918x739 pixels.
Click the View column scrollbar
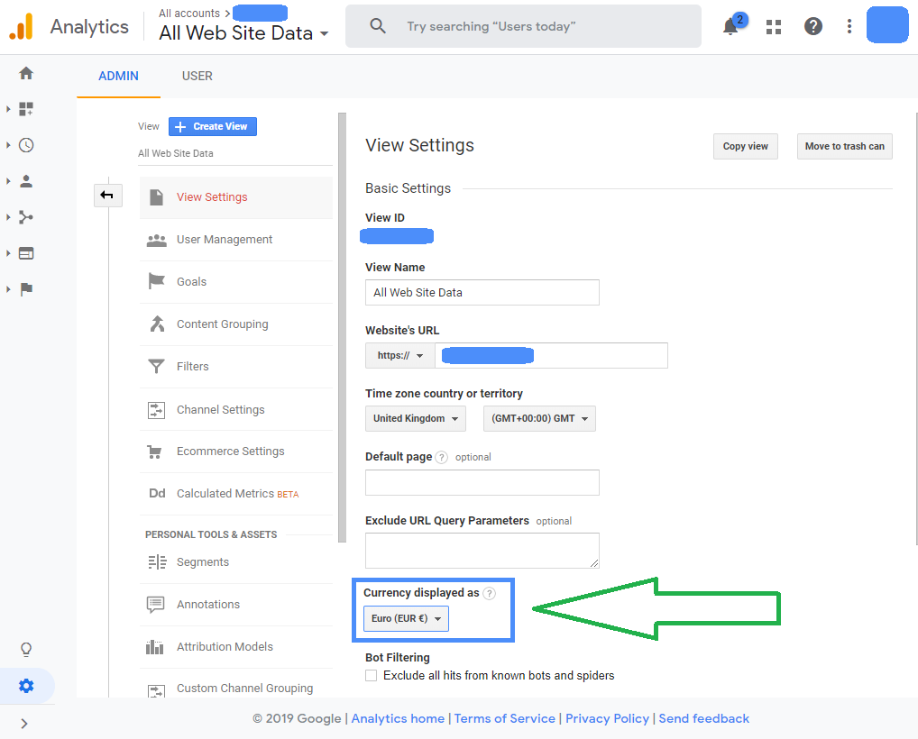click(342, 328)
